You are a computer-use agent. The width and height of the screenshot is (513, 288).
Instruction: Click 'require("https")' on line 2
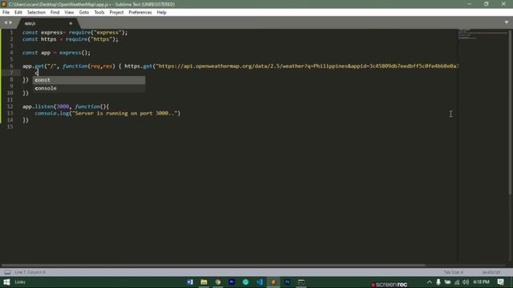tap(91, 39)
